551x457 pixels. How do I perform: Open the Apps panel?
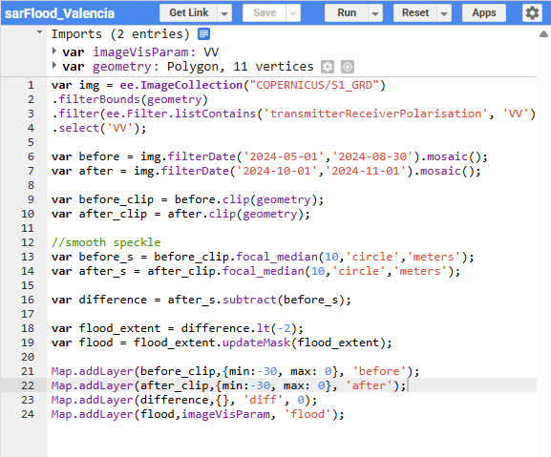(x=484, y=13)
